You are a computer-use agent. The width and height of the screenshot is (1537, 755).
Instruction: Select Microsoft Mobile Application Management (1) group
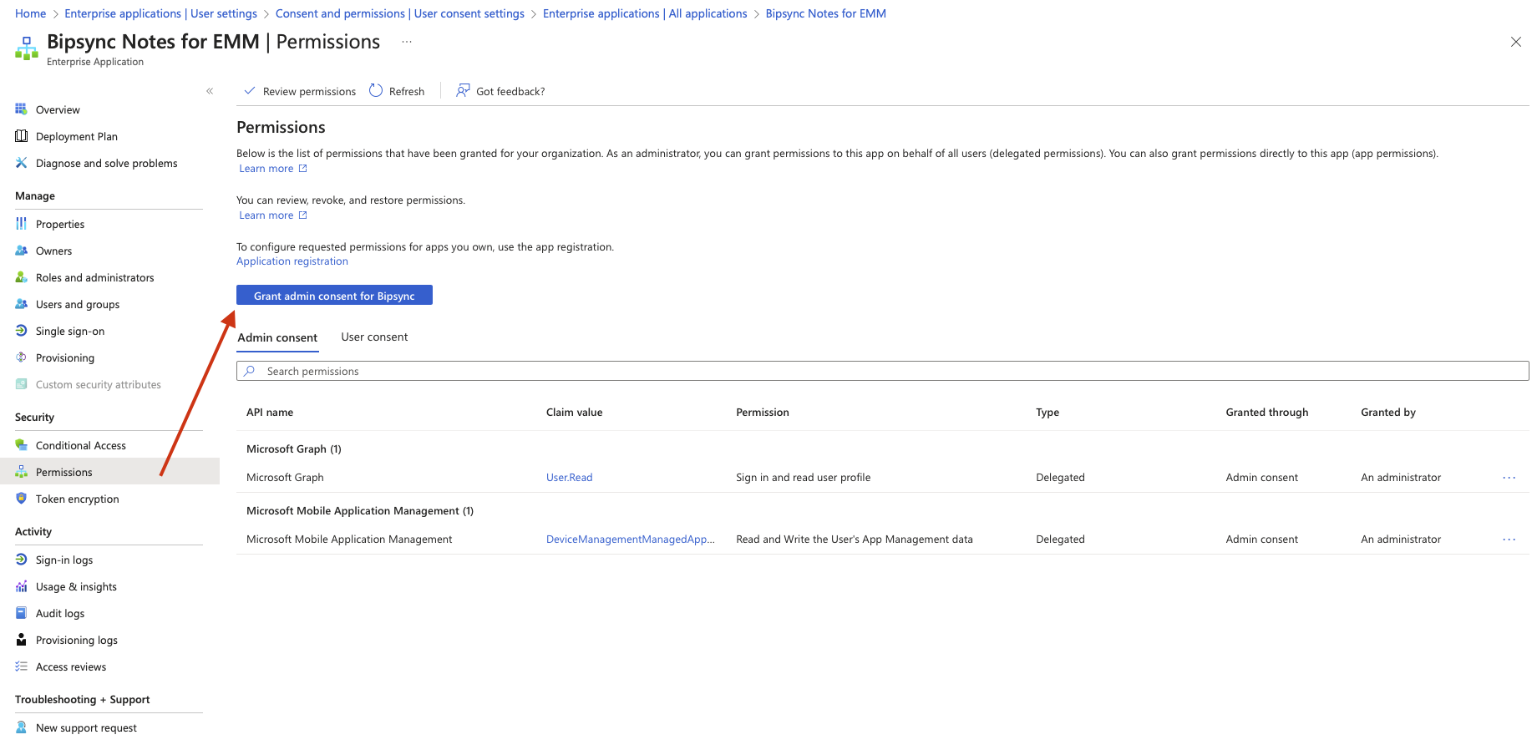[360, 511]
